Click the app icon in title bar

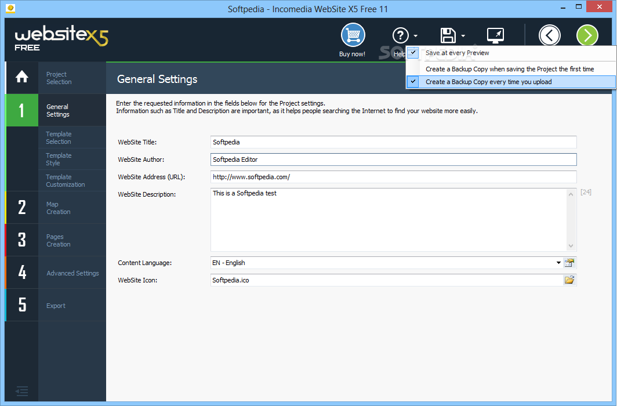10,8
